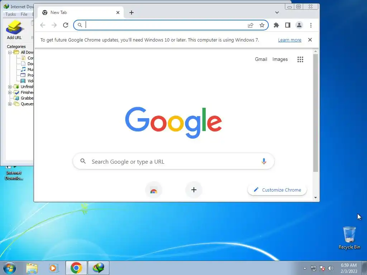Open Windows Explorer from the taskbar
The image size is (367, 275).
[x=32, y=268]
